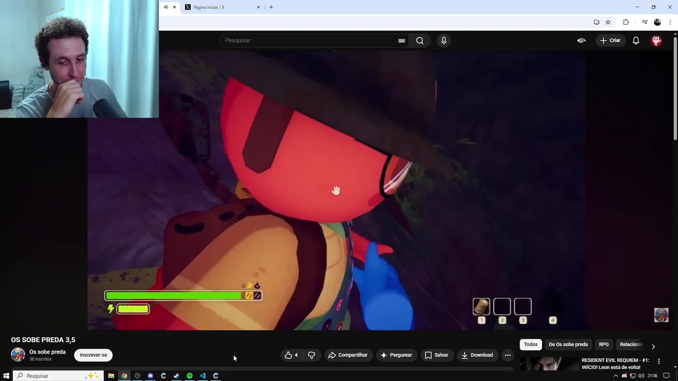
Task: Select the De Os sobe preda chip
Action: tap(568, 344)
